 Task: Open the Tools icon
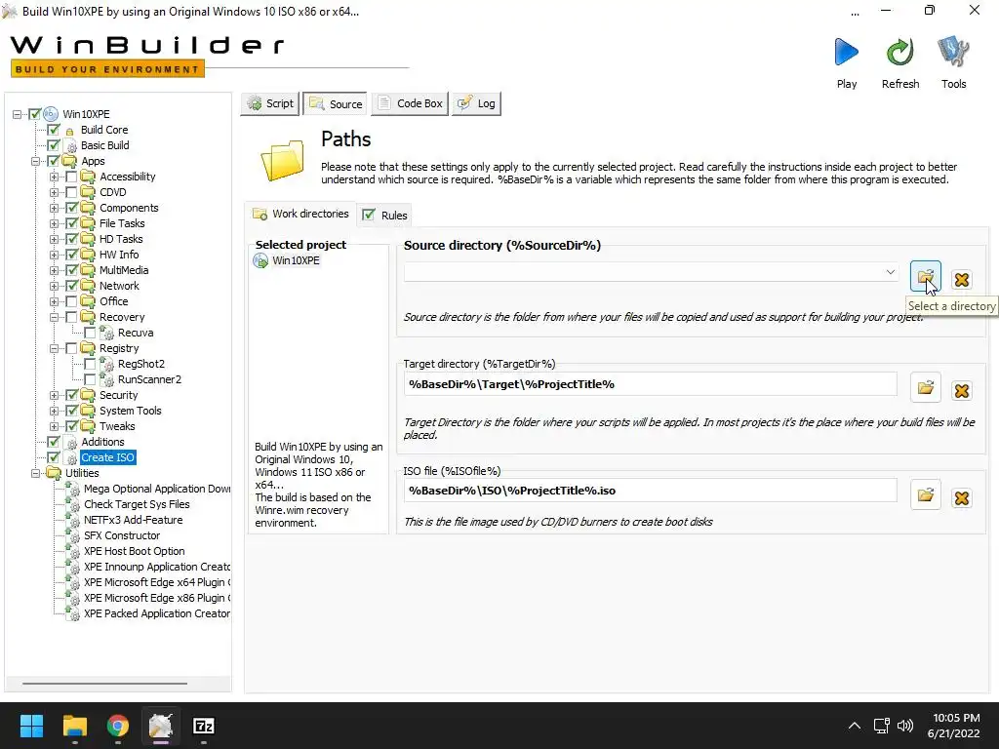pyautogui.click(x=953, y=53)
